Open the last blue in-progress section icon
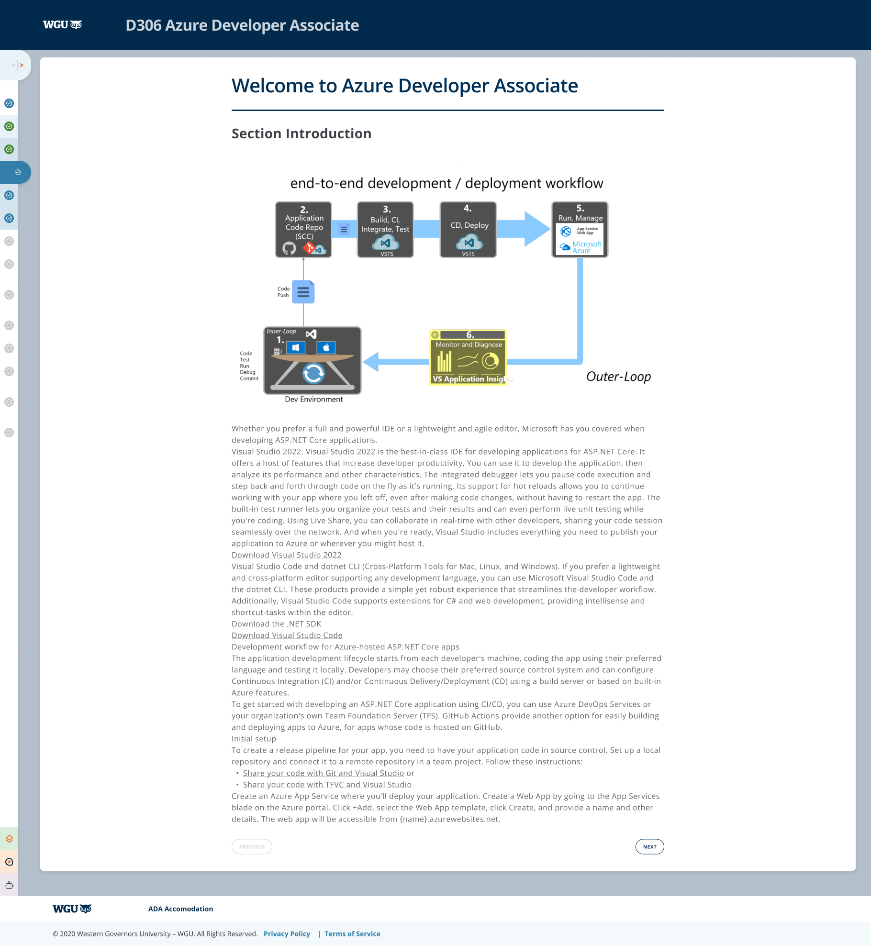 click(x=9, y=218)
